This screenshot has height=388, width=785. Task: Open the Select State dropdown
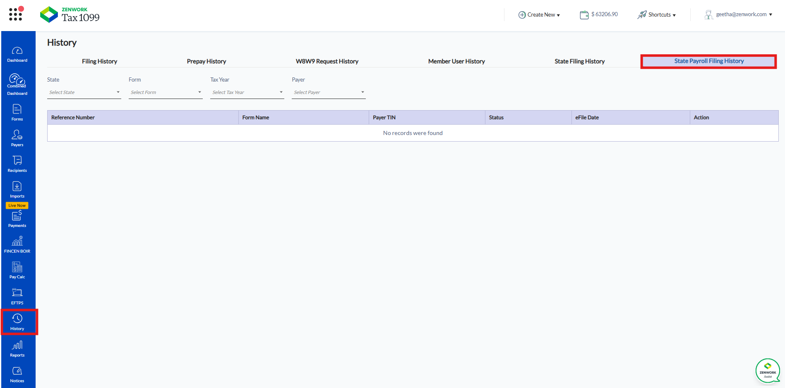[x=84, y=92]
